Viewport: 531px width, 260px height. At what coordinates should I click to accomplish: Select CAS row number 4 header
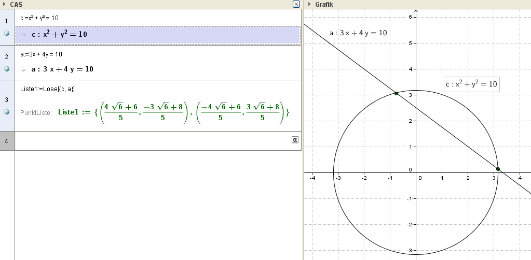tap(7, 141)
